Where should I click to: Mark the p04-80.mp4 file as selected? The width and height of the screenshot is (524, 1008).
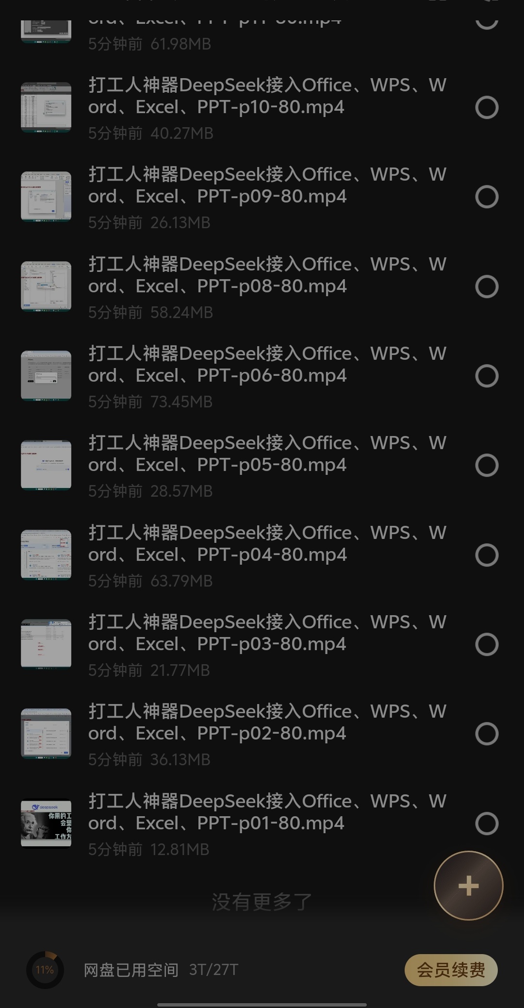coord(487,555)
